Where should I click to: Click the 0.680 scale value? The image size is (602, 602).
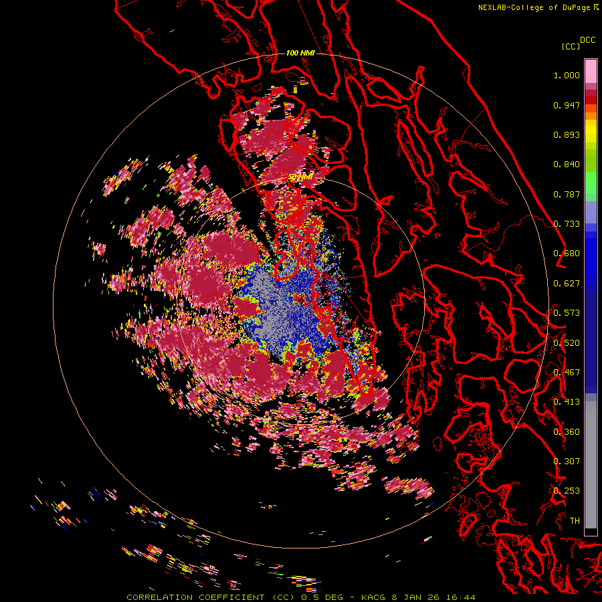[567, 254]
